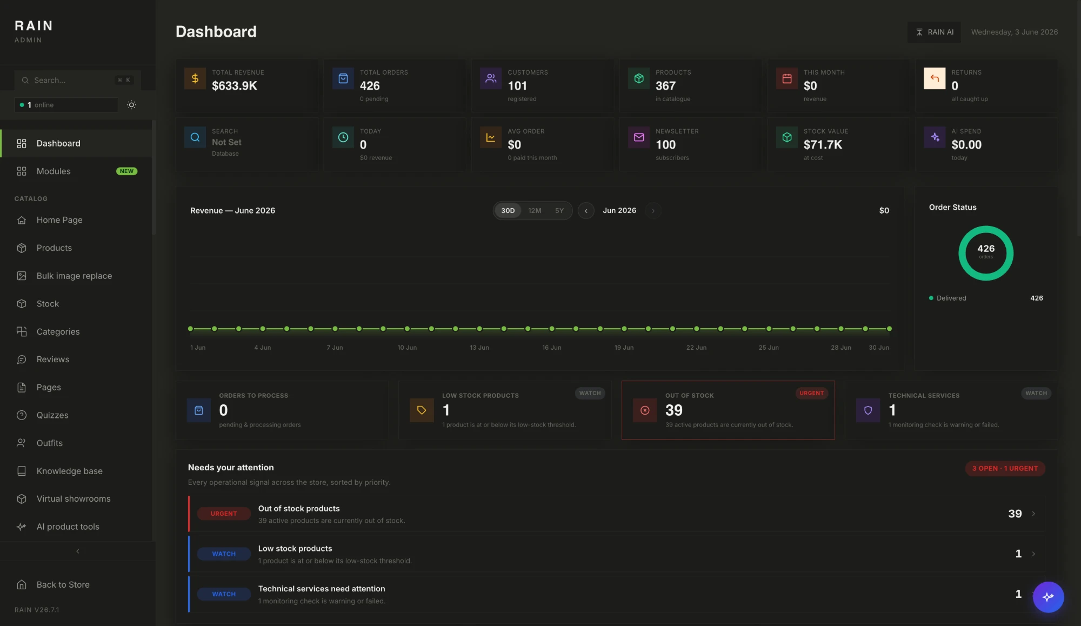The height and width of the screenshot is (626, 1081).
Task: Click the AI product tools sparkle icon
Action: click(22, 527)
